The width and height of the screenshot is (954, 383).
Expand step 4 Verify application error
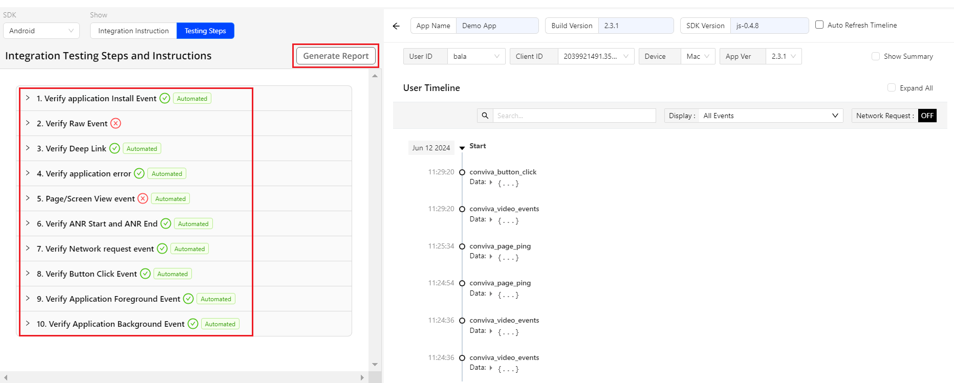pyautogui.click(x=28, y=173)
